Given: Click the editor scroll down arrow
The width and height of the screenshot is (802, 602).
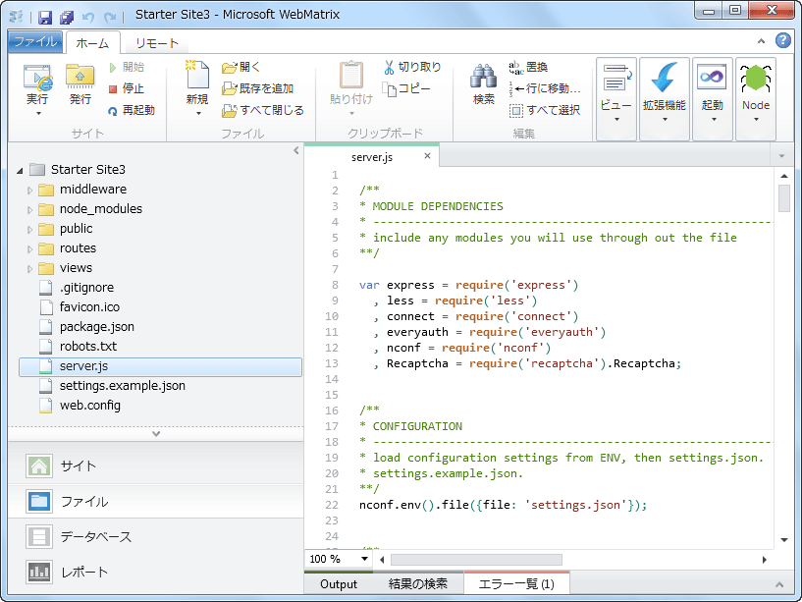Looking at the screenshot, I should click(x=783, y=540).
